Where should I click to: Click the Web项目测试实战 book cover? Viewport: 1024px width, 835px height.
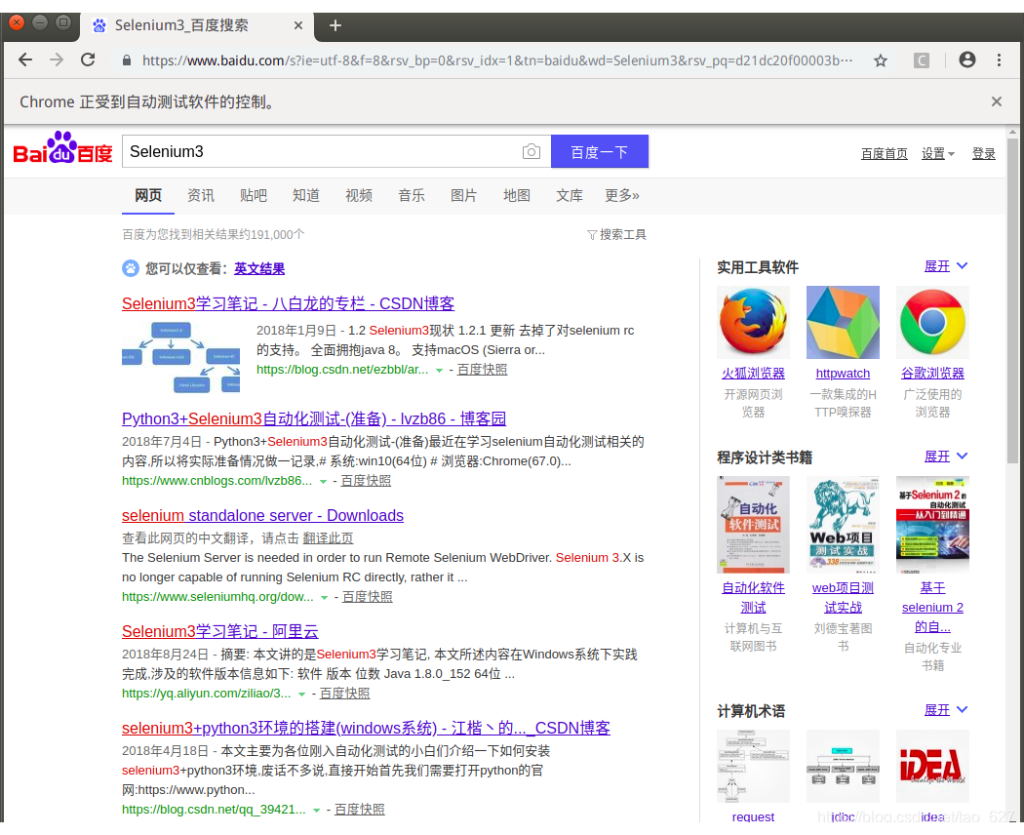(x=843, y=525)
